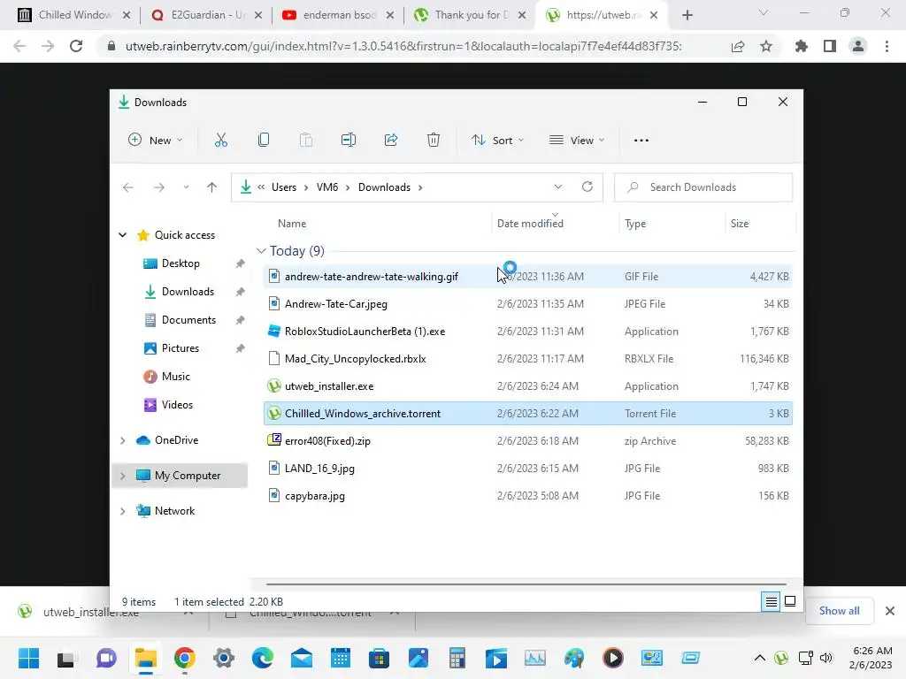
Task: Open the View dropdown
Action: point(577,141)
